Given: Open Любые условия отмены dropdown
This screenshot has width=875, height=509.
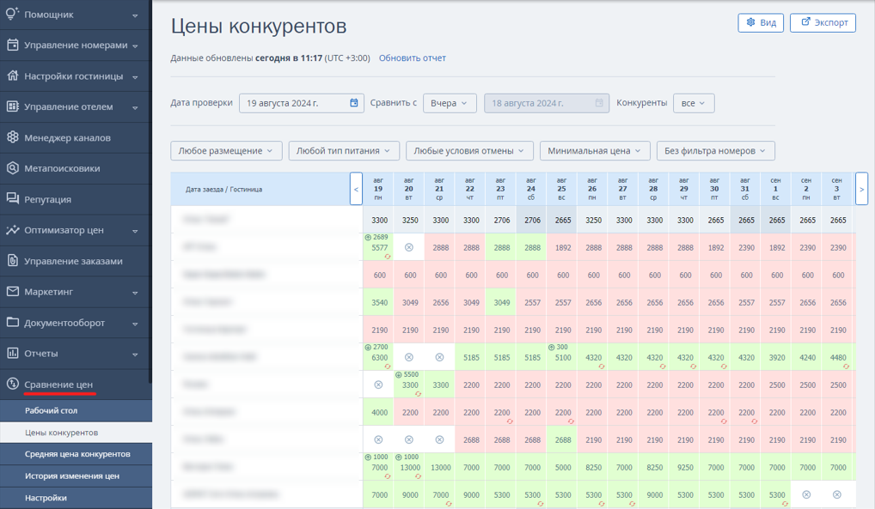Looking at the screenshot, I should click(x=469, y=150).
